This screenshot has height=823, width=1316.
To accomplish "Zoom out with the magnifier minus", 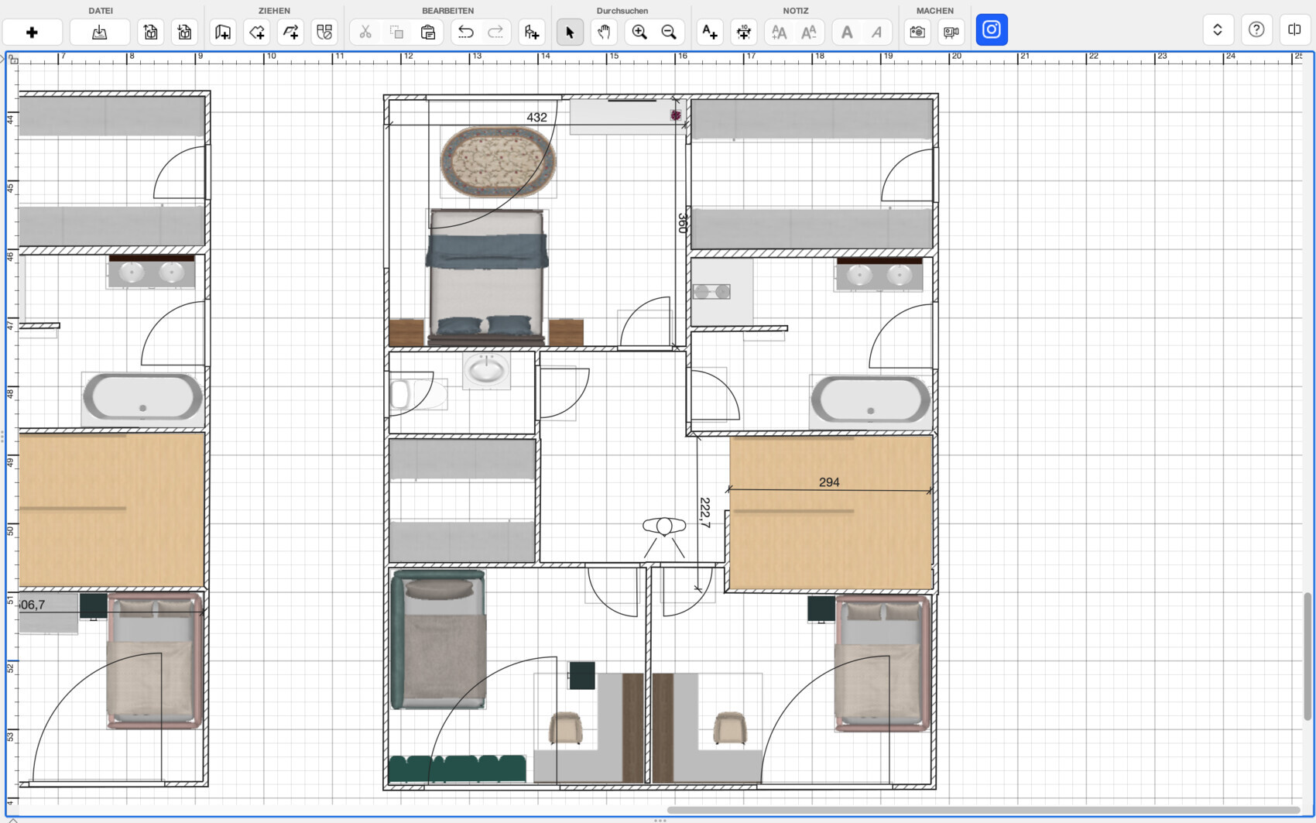I will (x=669, y=33).
